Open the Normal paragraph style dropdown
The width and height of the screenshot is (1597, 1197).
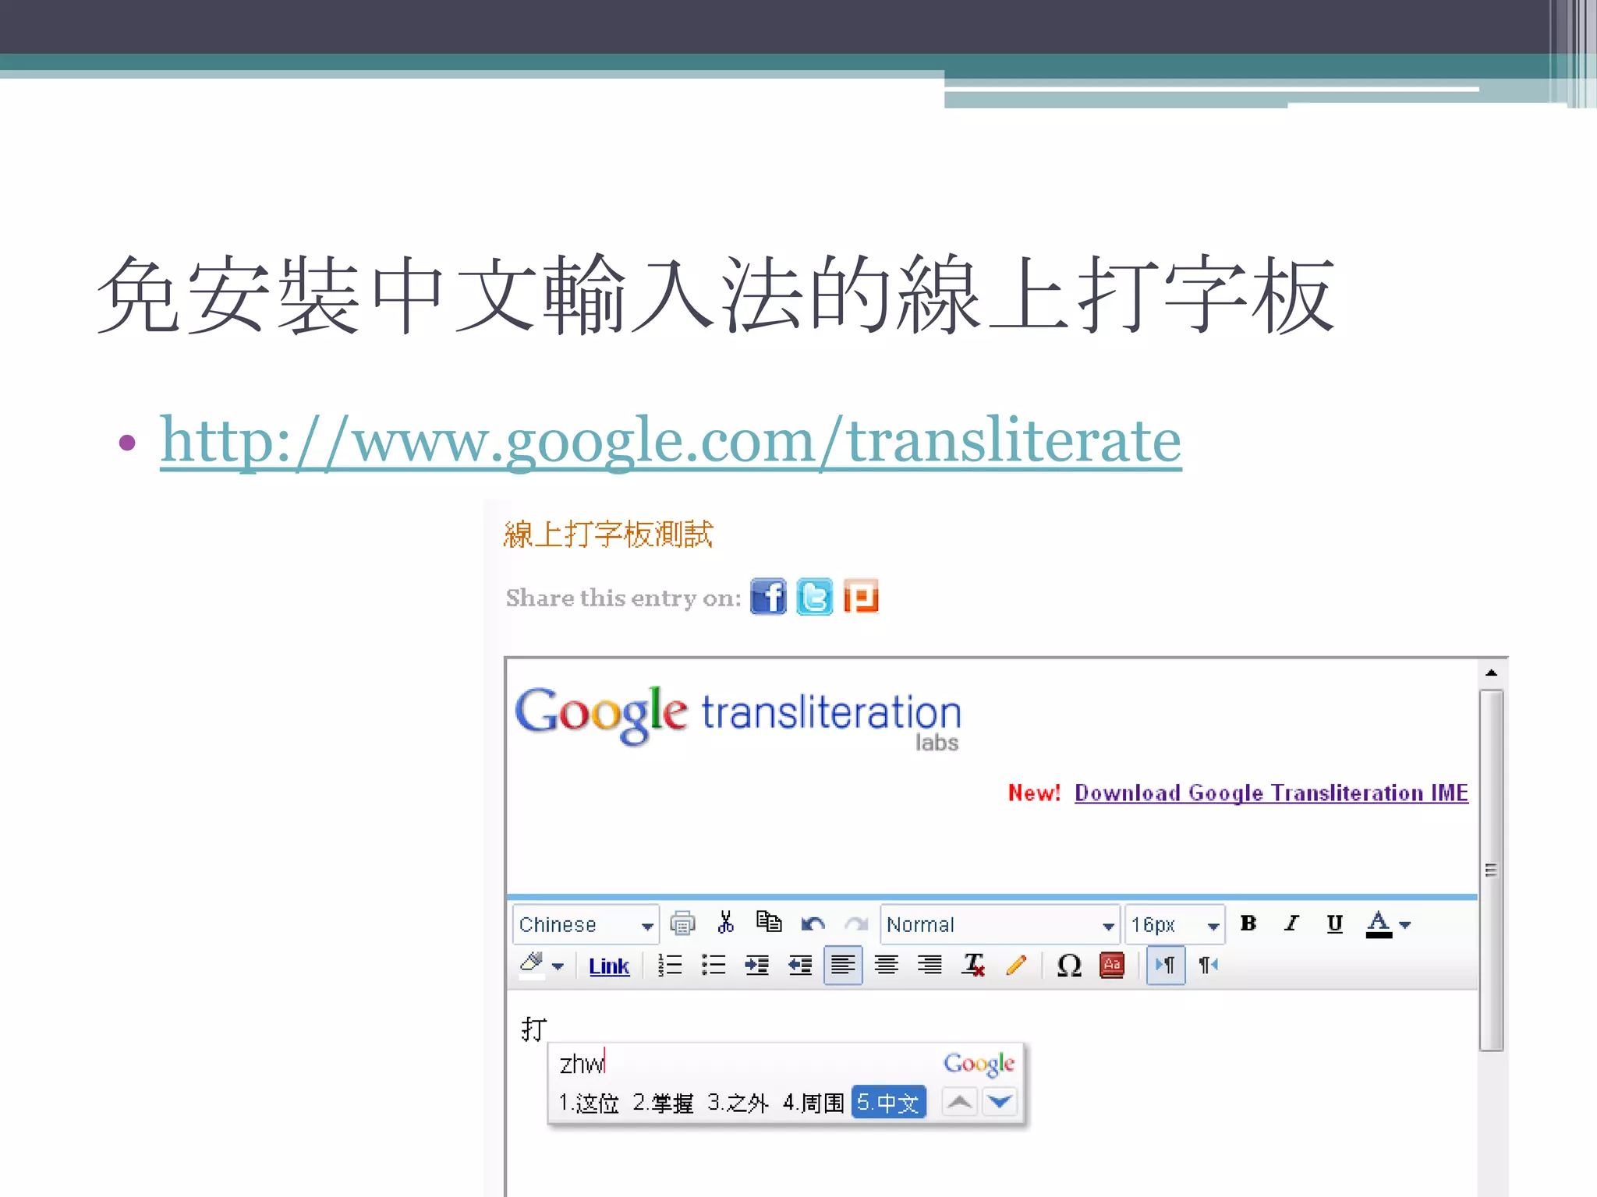click(1000, 924)
